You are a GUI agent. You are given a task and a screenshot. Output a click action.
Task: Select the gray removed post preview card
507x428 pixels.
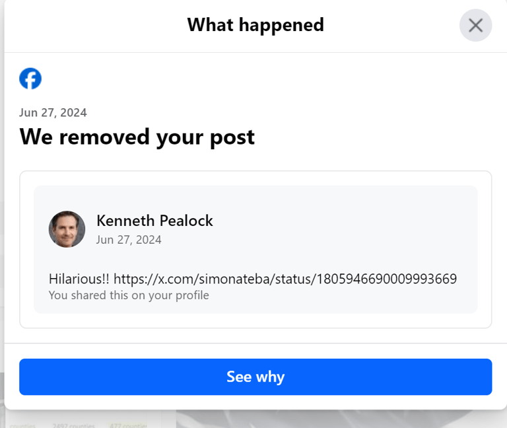click(255, 250)
